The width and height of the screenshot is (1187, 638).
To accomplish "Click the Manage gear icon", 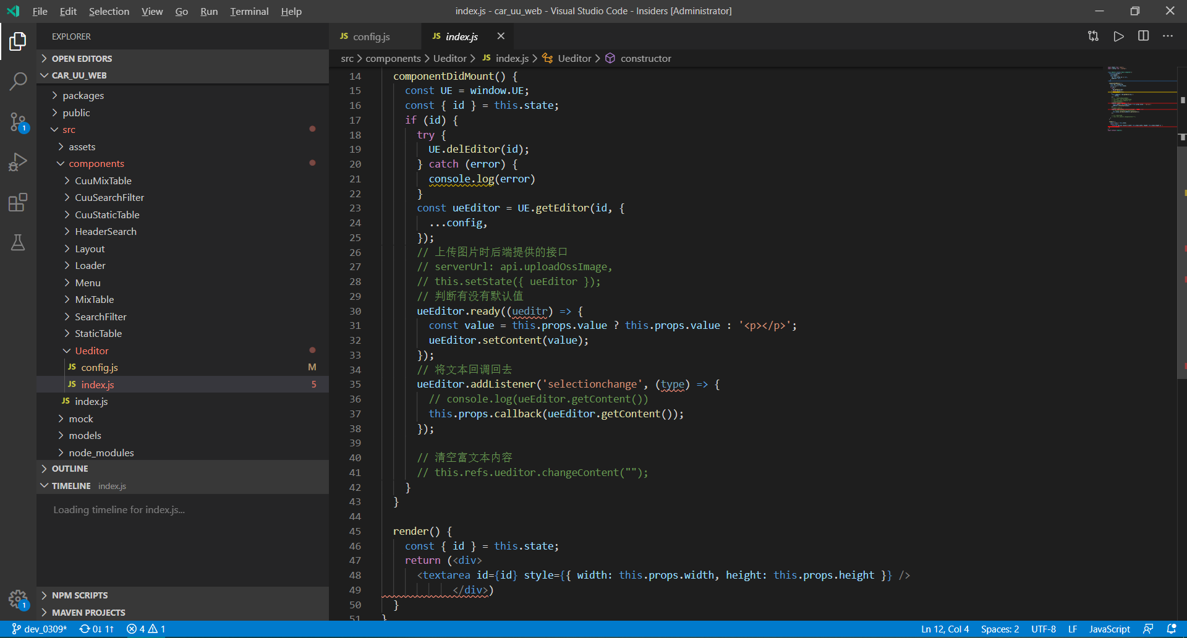I will (x=18, y=598).
